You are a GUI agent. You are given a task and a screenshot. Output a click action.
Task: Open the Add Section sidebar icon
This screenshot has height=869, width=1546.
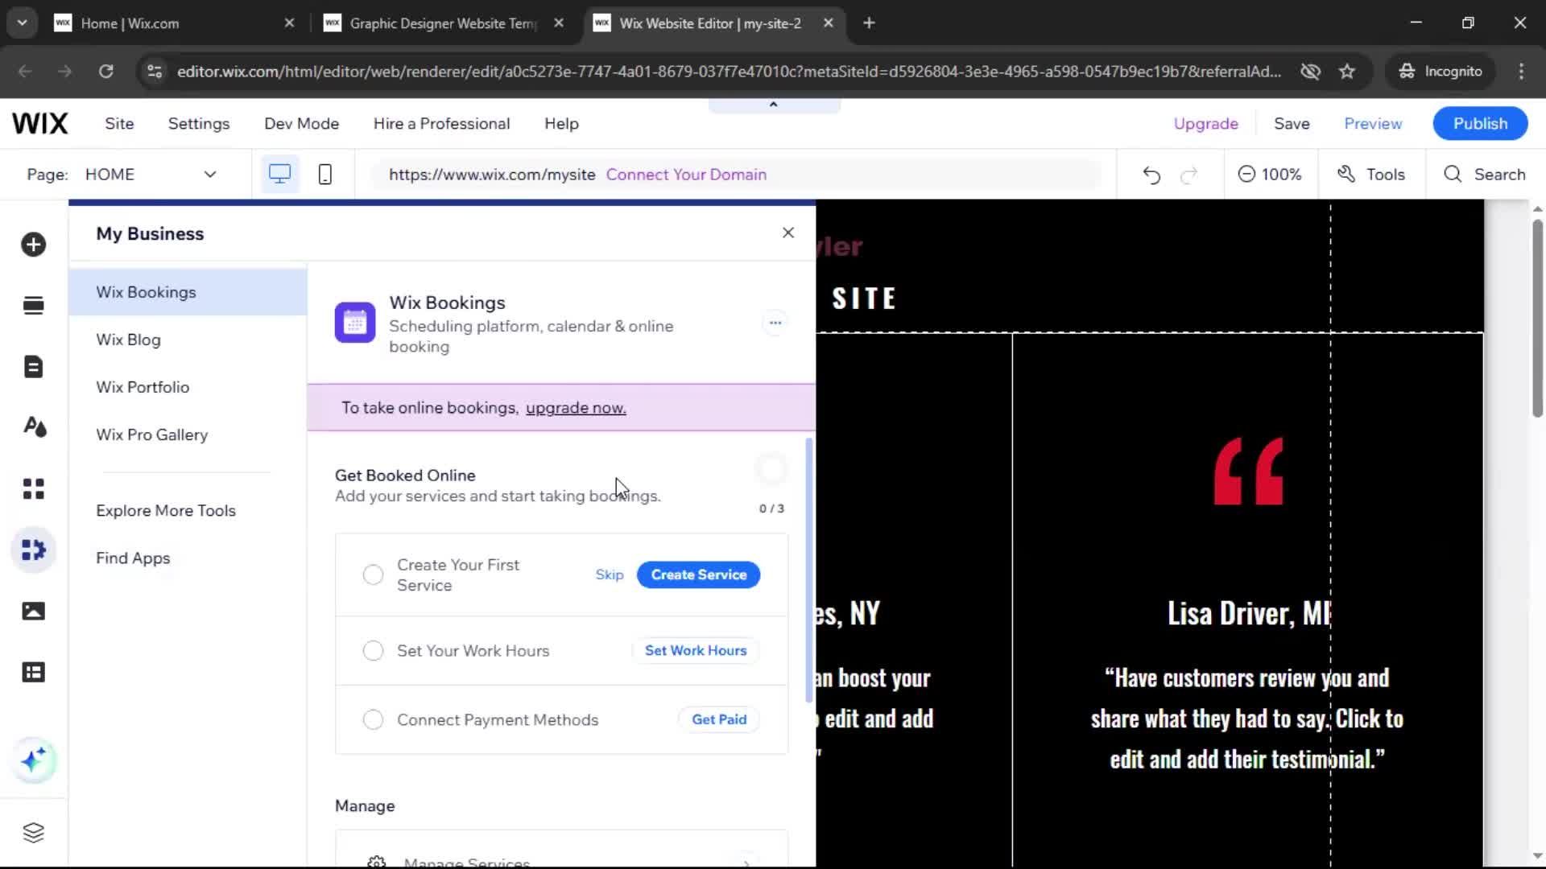[x=33, y=306]
